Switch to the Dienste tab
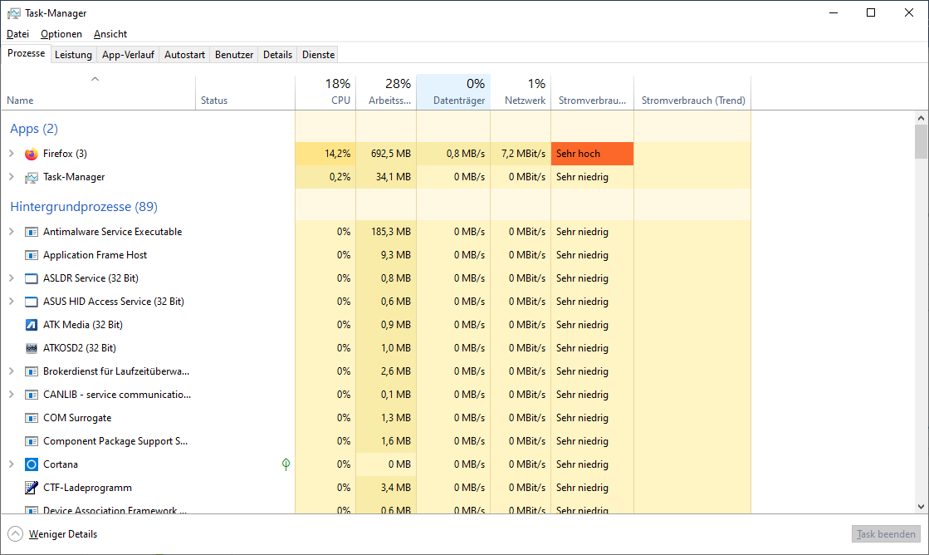929x555 pixels. click(318, 55)
